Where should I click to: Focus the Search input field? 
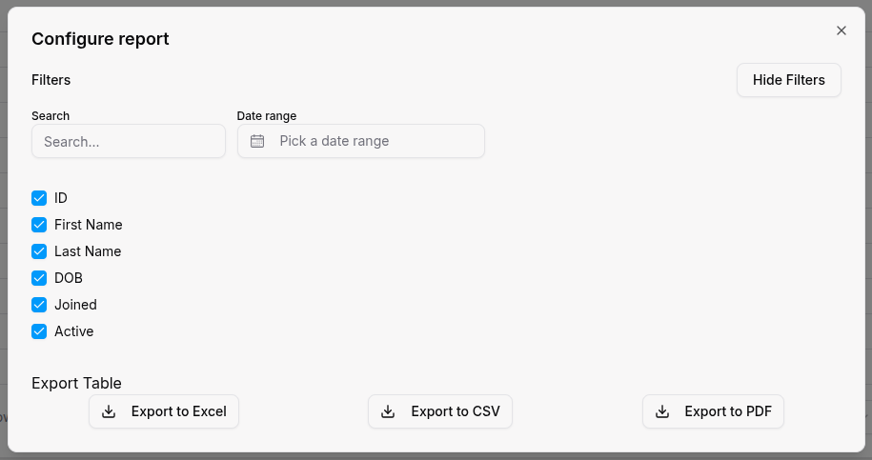click(x=129, y=141)
